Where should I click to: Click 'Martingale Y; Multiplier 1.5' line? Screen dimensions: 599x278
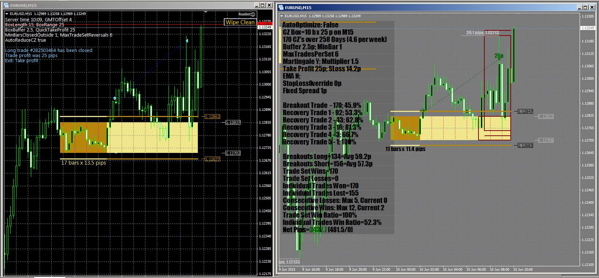(321, 61)
